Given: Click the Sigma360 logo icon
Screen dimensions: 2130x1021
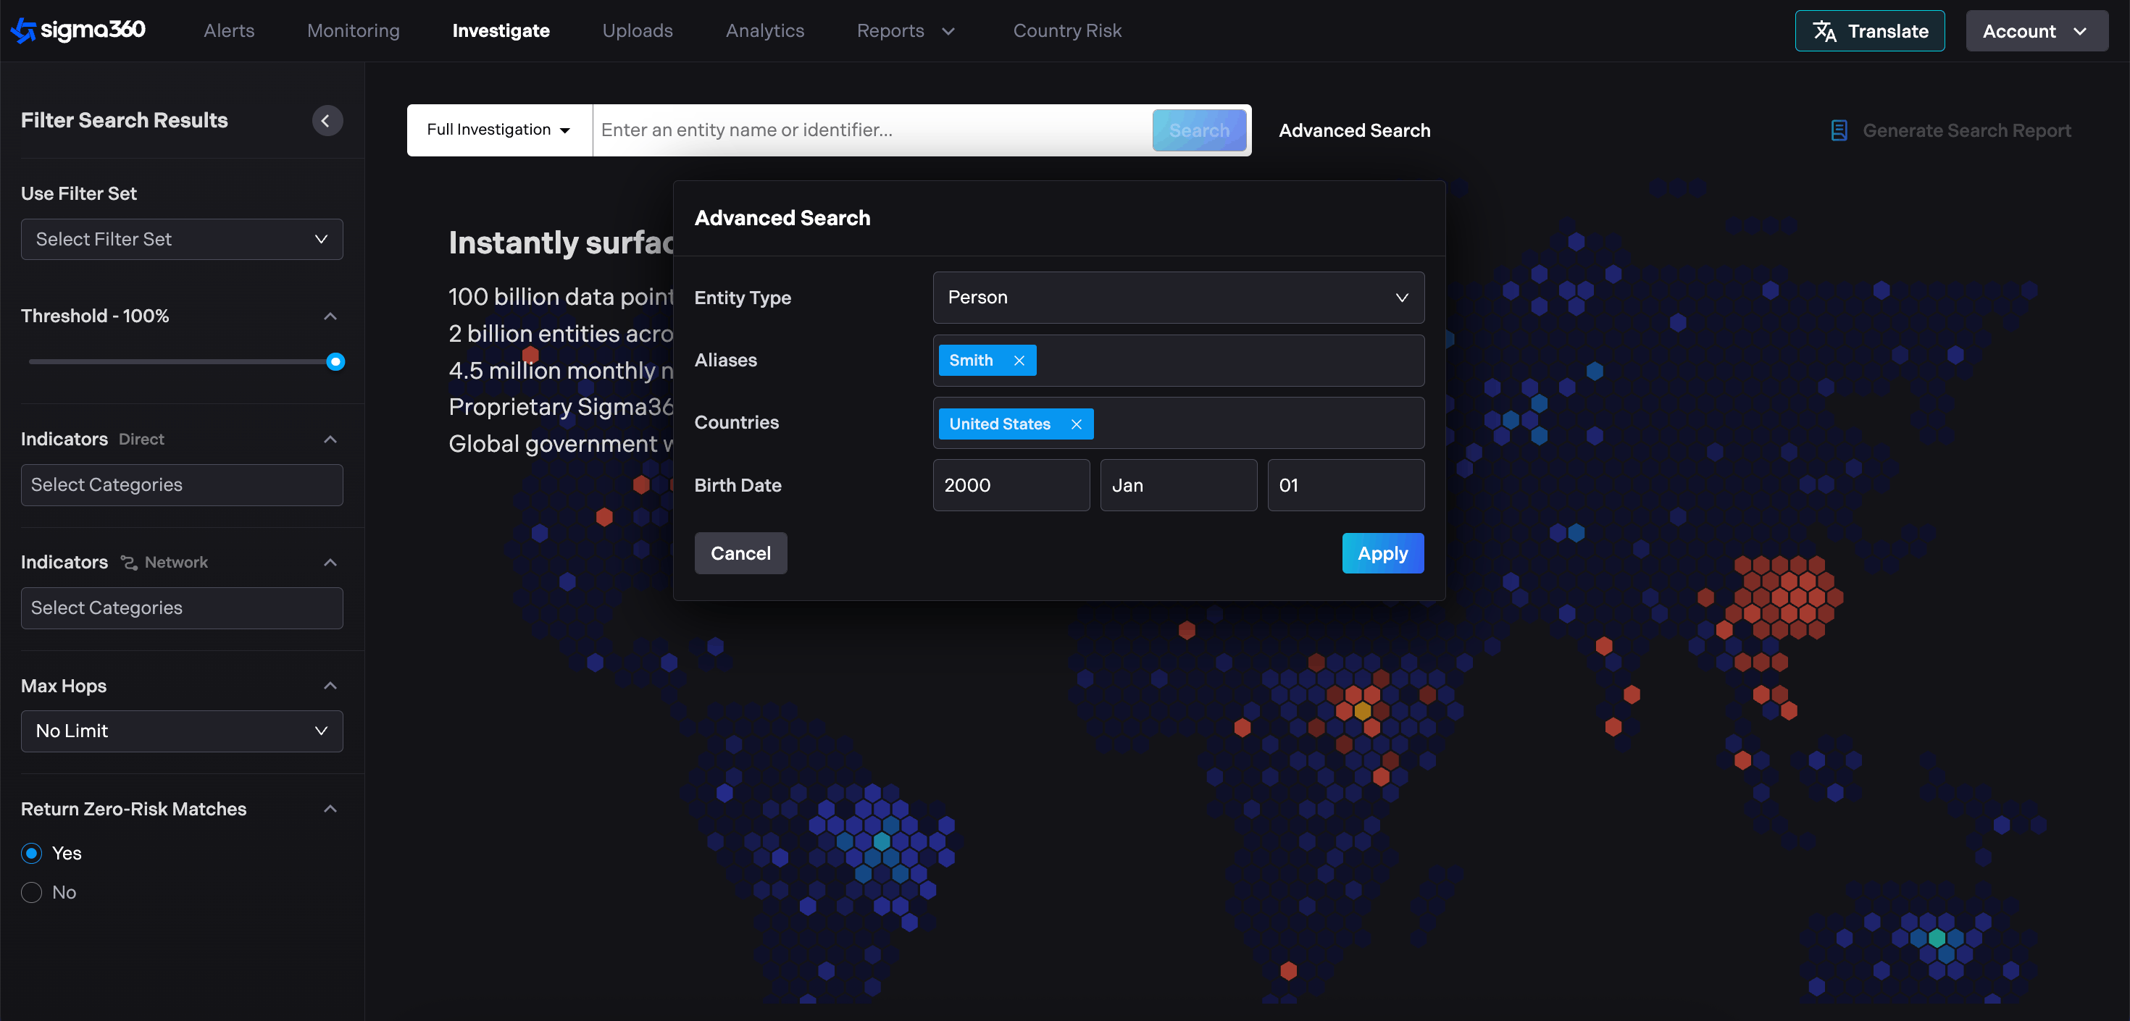Looking at the screenshot, I should point(23,30).
